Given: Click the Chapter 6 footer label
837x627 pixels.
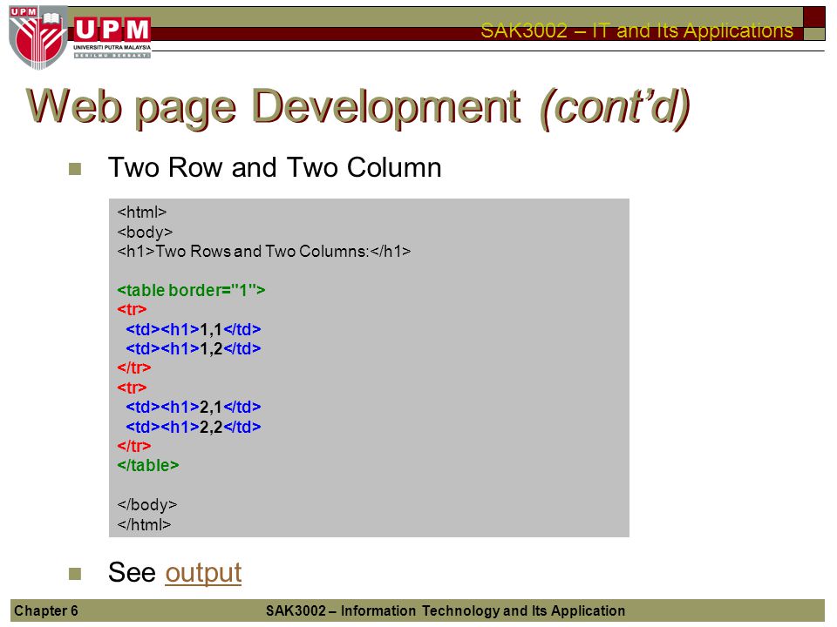Looking at the screenshot, I should click(46, 610).
